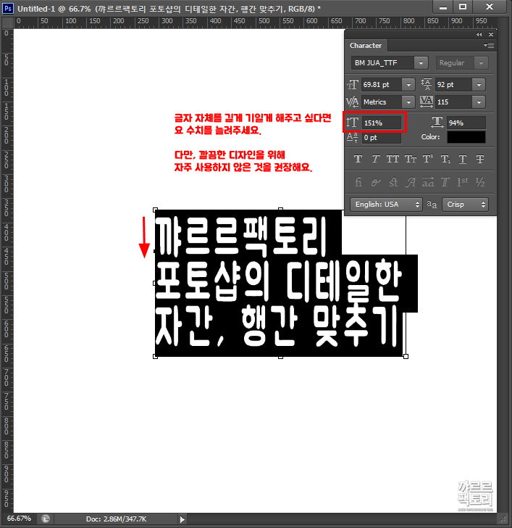Open the Character panel flyout menu
The width and height of the screenshot is (512, 528).
(488, 45)
